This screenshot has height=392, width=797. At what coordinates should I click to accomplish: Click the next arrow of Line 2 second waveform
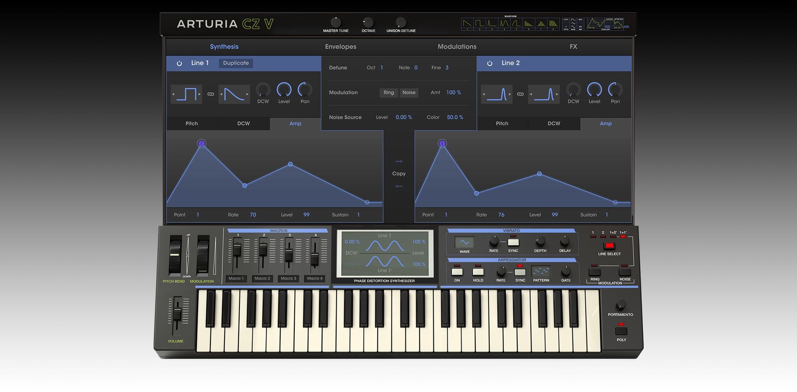[557, 94]
